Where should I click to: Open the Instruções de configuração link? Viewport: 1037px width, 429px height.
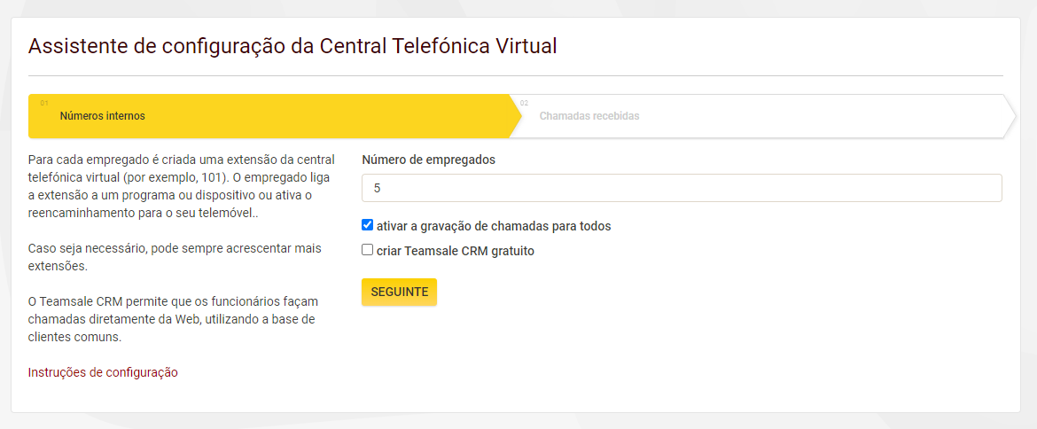(103, 372)
